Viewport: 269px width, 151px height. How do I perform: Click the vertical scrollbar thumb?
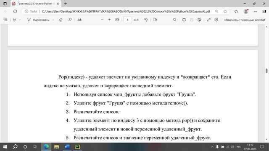tap(266, 71)
